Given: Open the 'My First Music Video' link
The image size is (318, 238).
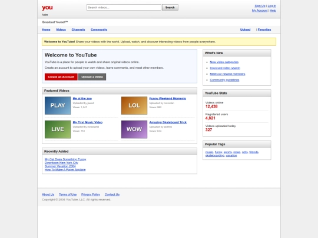Looking at the screenshot, I should tap(88, 122).
